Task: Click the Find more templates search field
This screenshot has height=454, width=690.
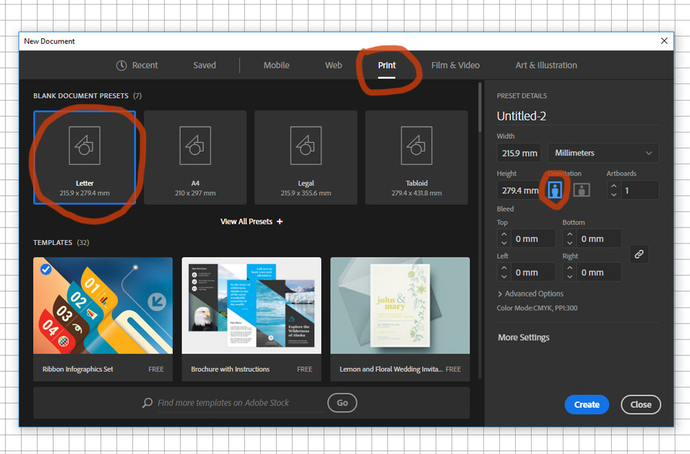Action: coord(240,402)
